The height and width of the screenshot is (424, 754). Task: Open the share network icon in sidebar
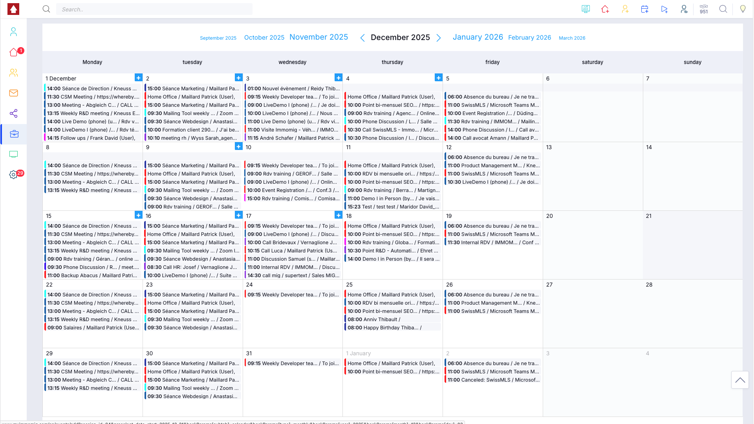(x=13, y=113)
